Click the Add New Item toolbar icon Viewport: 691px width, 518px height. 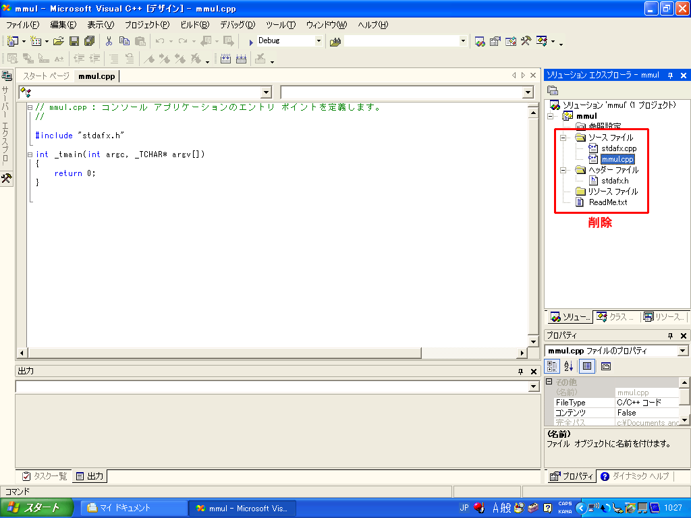coord(36,41)
